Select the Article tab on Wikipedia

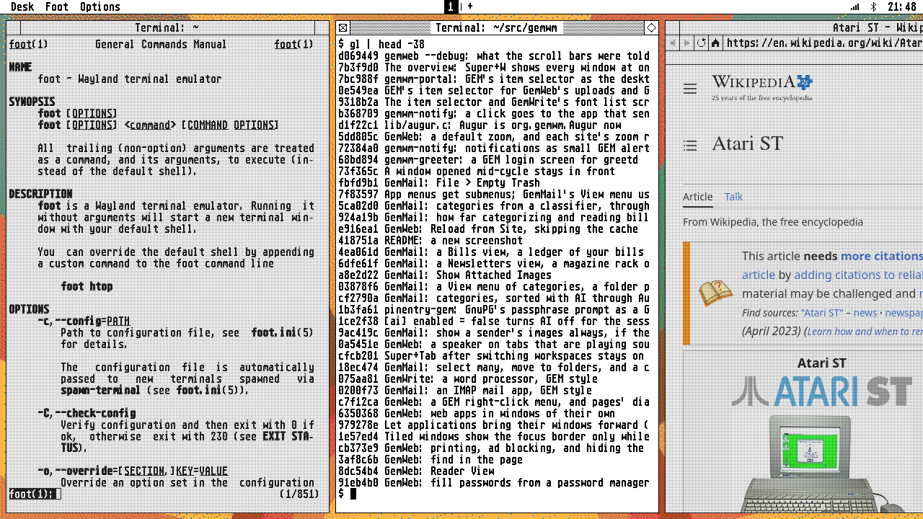click(x=697, y=197)
